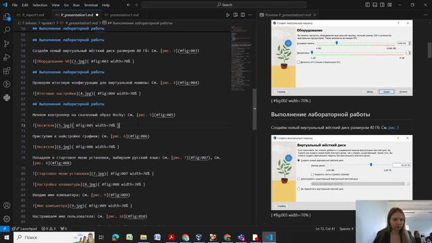Click the Windows taskbar search box
Viewport: 432px width, 243px height.
pos(54,237)
